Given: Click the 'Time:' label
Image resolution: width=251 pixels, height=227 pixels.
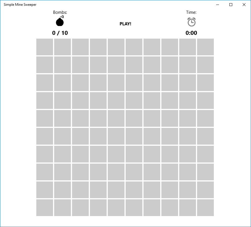Looking at the screenshot, I should [191, 12].
